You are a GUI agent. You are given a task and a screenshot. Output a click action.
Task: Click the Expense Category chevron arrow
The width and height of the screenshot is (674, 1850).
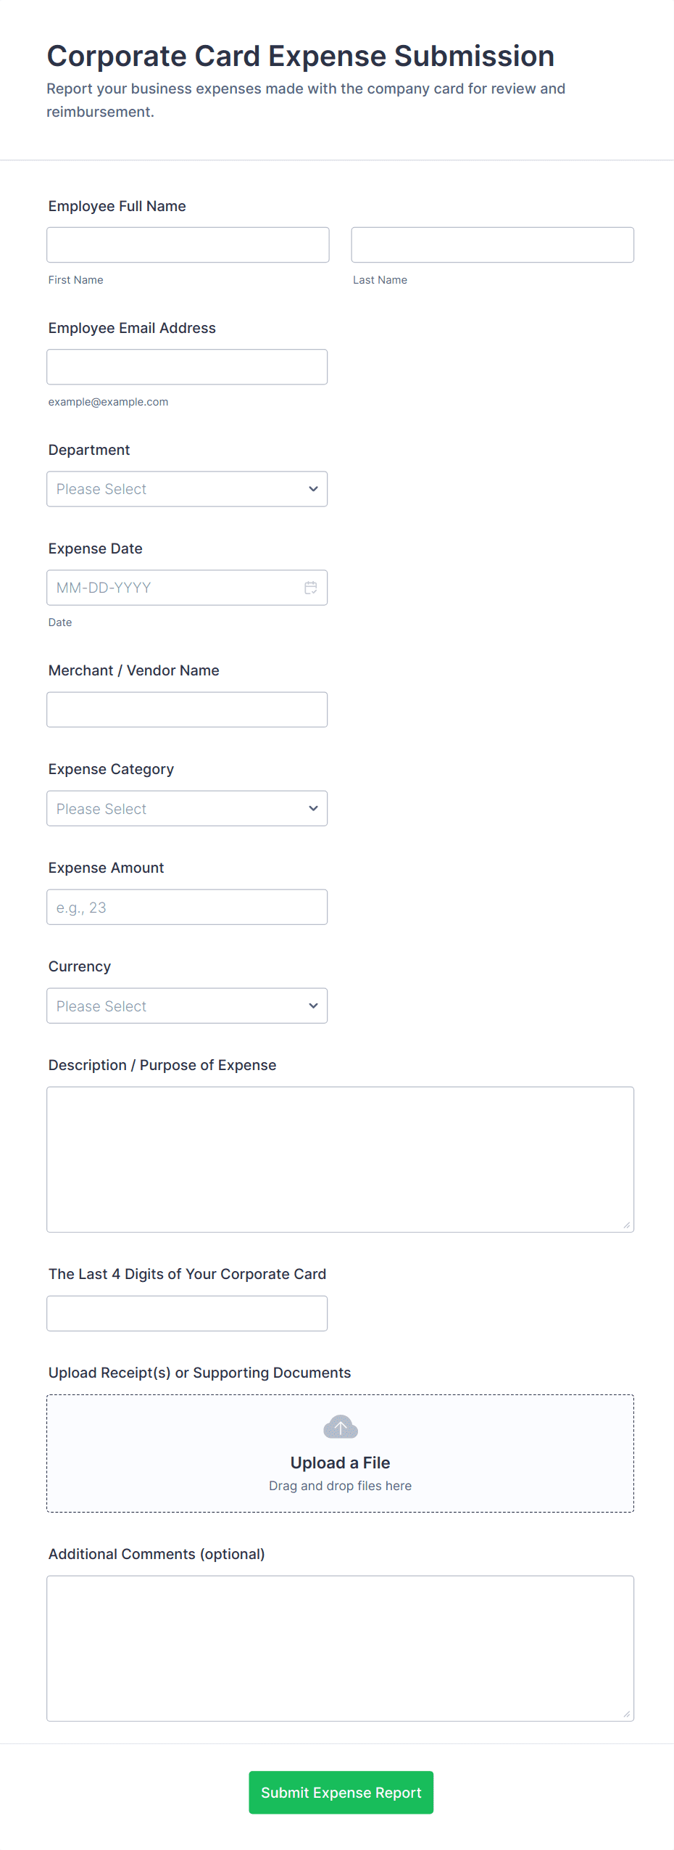pos(313,808)
